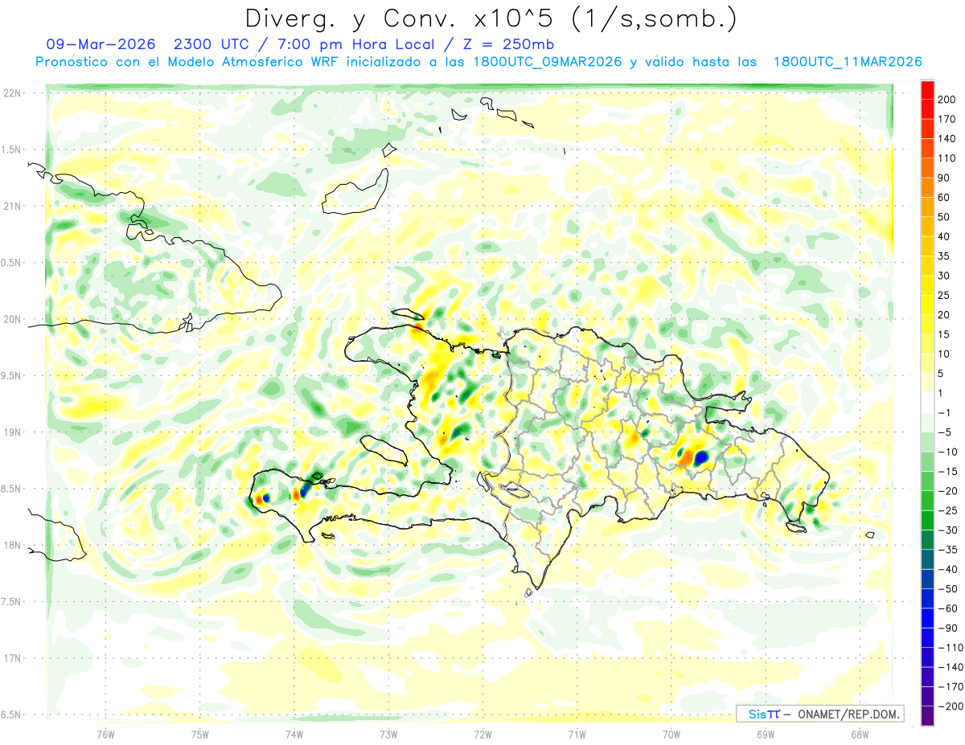Click the colorbar value '35'
Viewport: 965px width, 745px height.
(944, 256)
